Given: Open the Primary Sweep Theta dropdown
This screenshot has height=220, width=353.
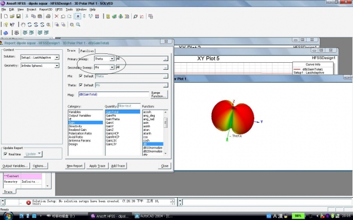Looking at the screenshot, I should (112, 59).
